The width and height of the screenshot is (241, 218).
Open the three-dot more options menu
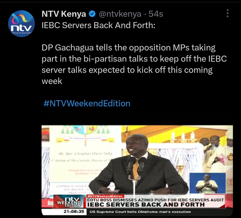pyautogui.click(x=228, y=13)
